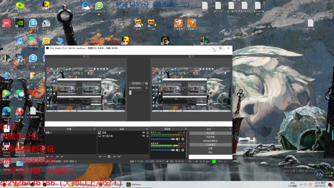Open the WPS Office desktop icon
Screen dimensions: 334x188
[x=33, y=95]
